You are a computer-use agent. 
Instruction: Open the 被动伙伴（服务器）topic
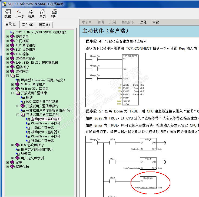pyautogui.click(x=45, y=132)
